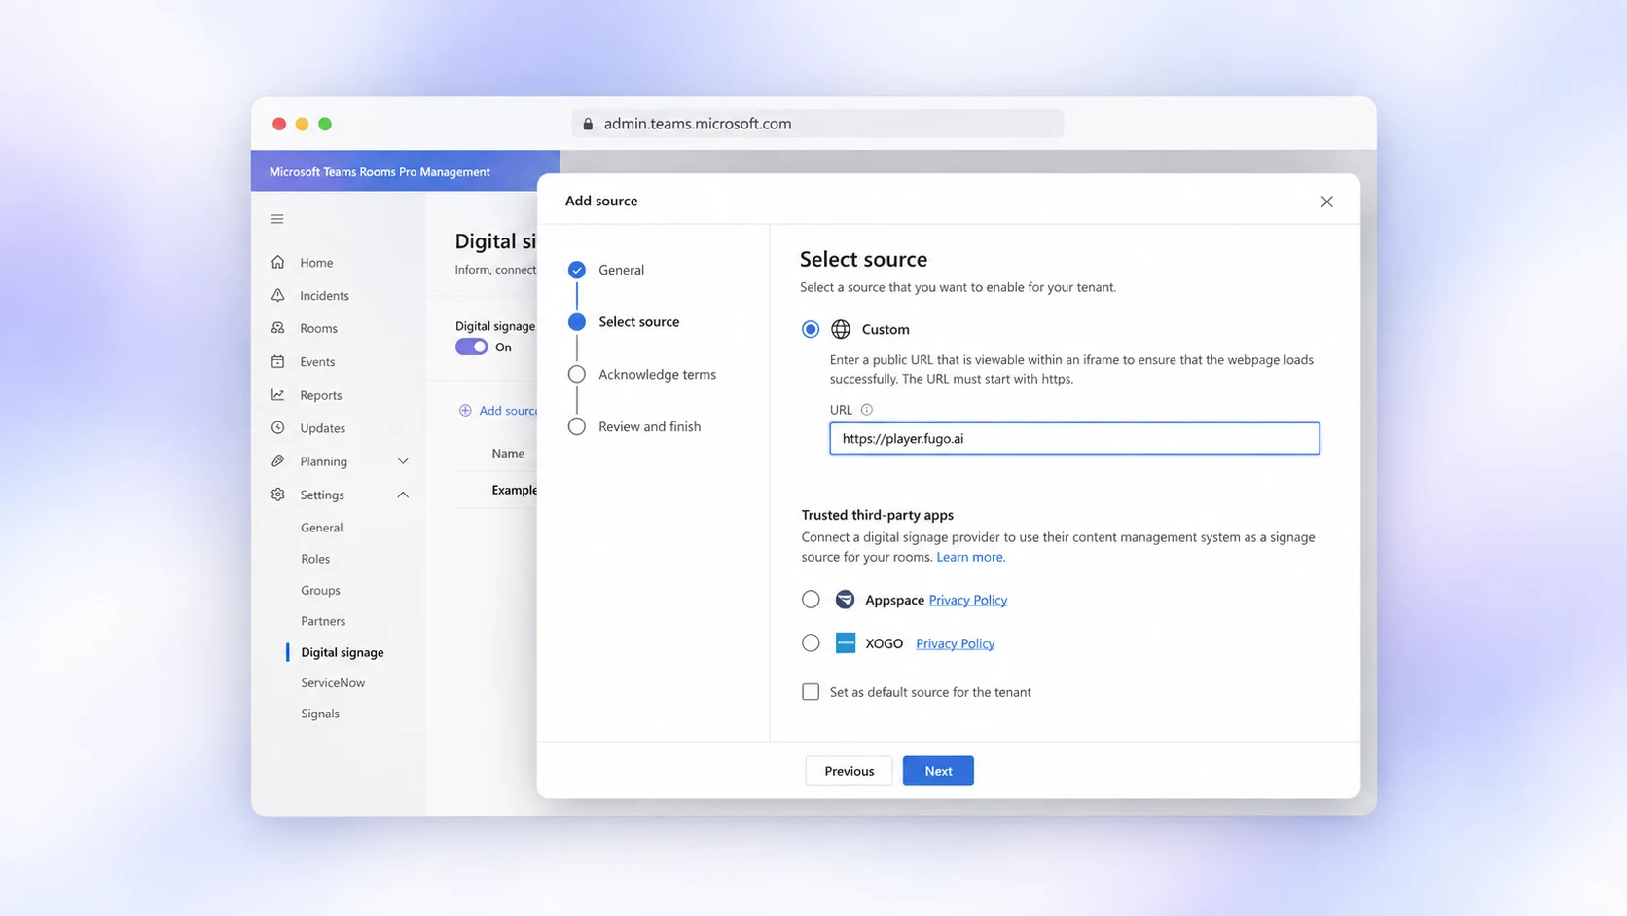
Task: Select the XOGO radio button
Action: [x=811, y=643]
